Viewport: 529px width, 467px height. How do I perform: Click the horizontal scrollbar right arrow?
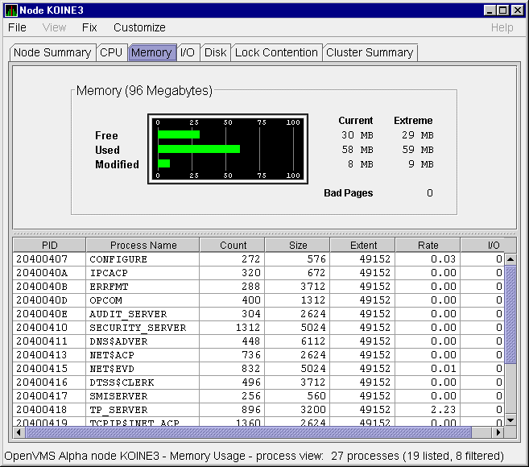click(x=498, y=432)
